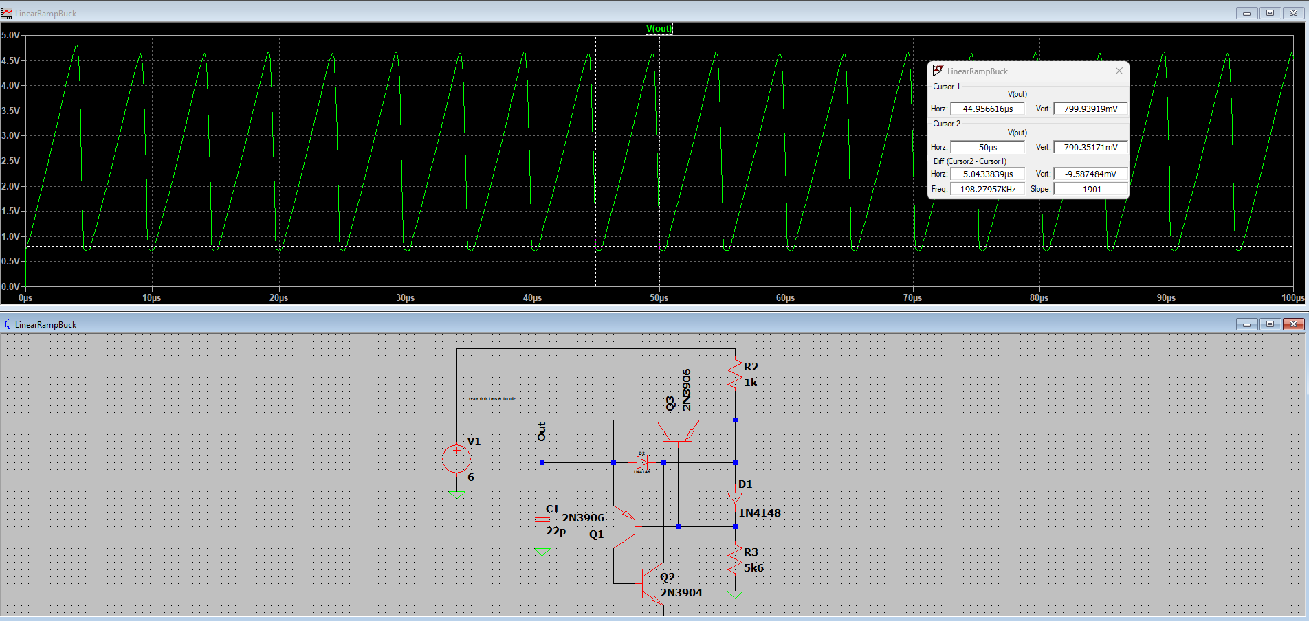Click the 5.0V vertical axis label
The height and width of the screenshot is (621, 1309).
coord(10,35)
